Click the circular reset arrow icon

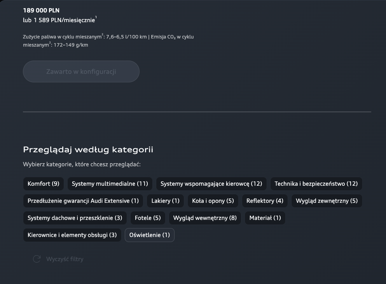(x=37, y=259)
